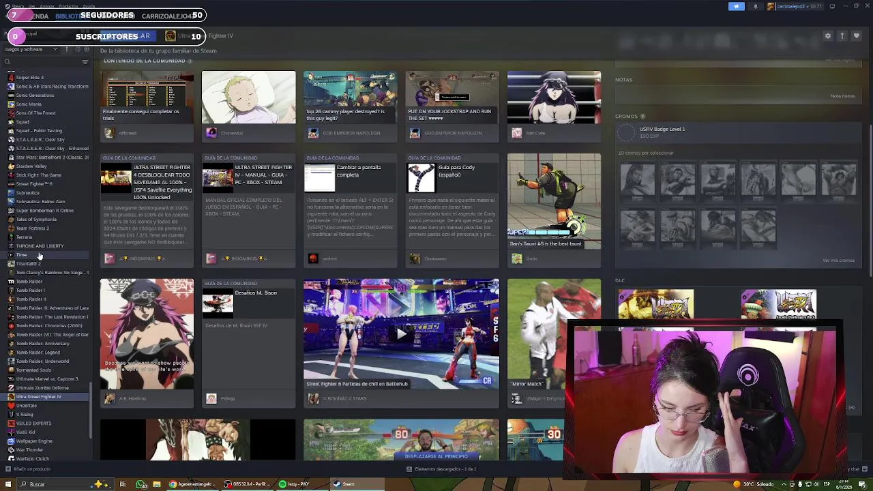The height and width of the screenshot is (491, 873).
Task: Open the taskbar weather widget
Action: 753,484
